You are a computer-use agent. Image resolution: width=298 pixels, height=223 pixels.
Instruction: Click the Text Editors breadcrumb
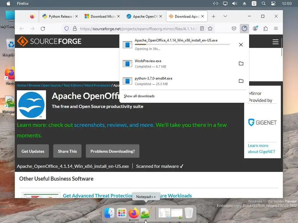click(72, 85)
